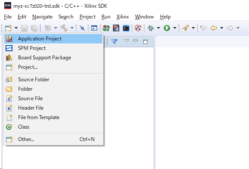The height and width of the screenshot is (169, 249).
Task: Expand the Run button dropdown arrow
Action: click(175, 28)
